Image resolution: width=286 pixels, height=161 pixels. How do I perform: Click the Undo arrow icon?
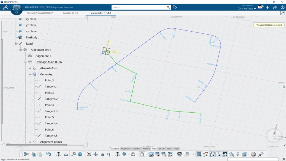(x=48, y=154)
